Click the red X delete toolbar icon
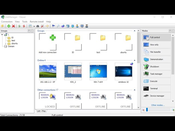 [x=13, y=26]
